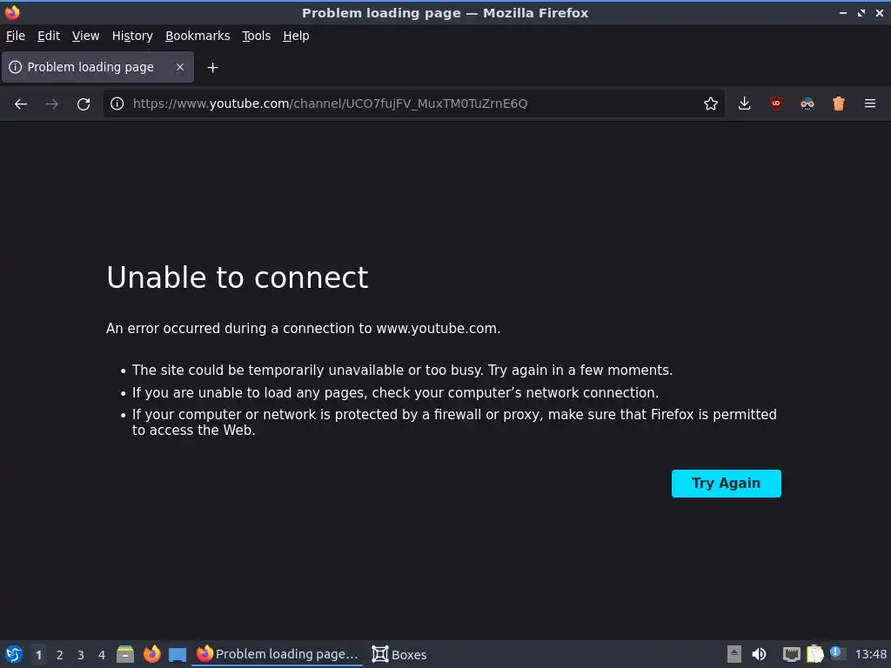Screen dimensions: 891x668
Task: Open the Bookmarks menu
Action: coord(198,36)
